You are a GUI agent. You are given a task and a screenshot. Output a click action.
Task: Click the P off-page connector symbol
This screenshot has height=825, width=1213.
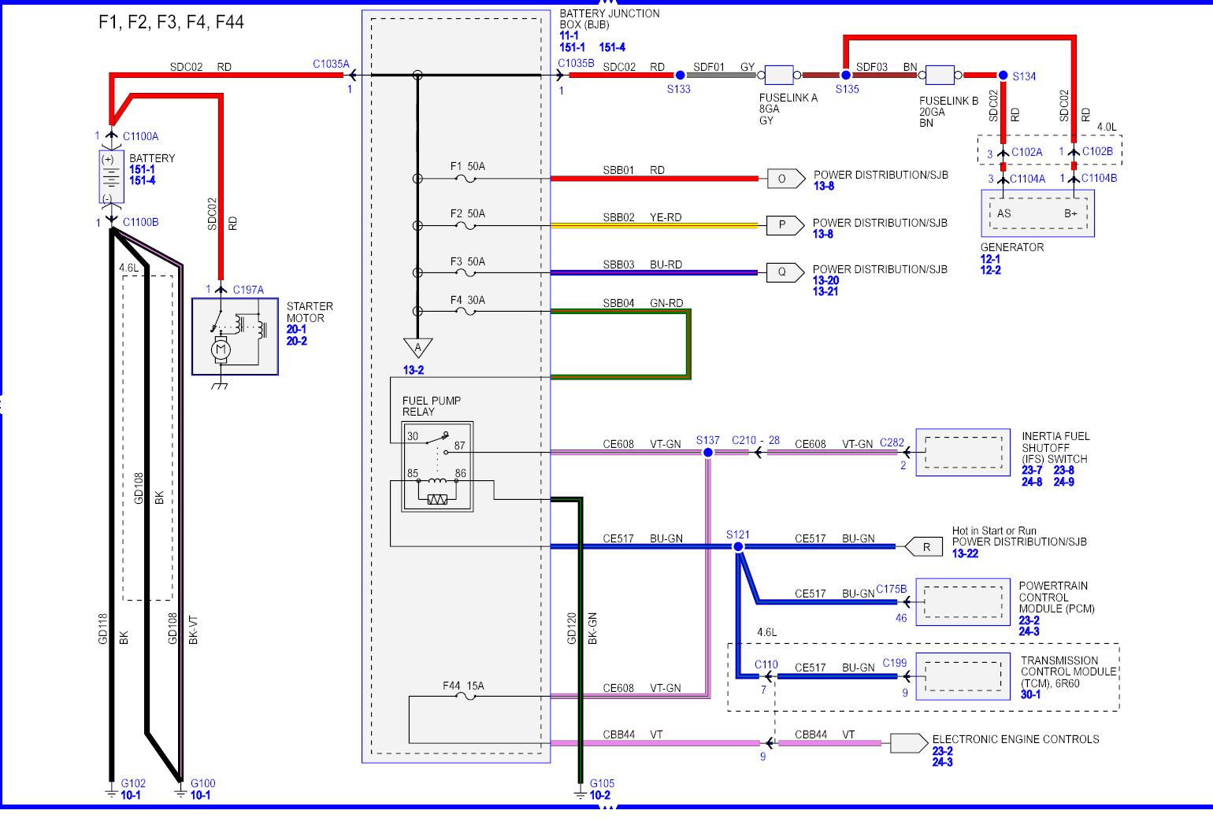click(785, 225)
